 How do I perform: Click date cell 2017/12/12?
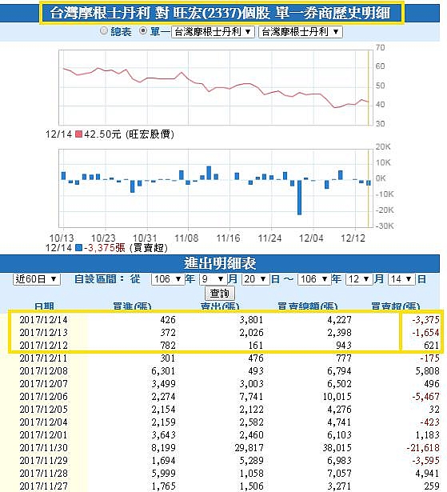44,346
